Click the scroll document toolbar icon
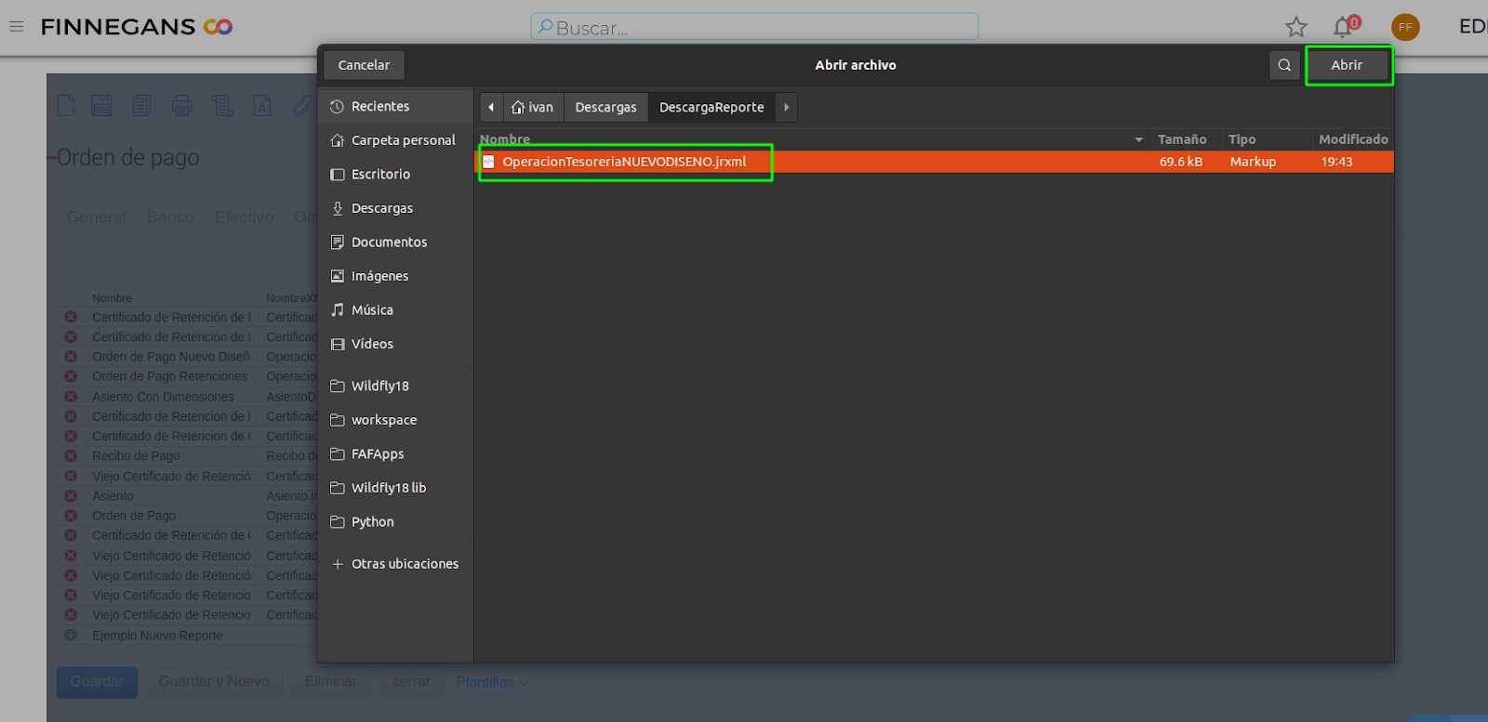This screenshot has width=1488, height=722. [x=221, y=106]
